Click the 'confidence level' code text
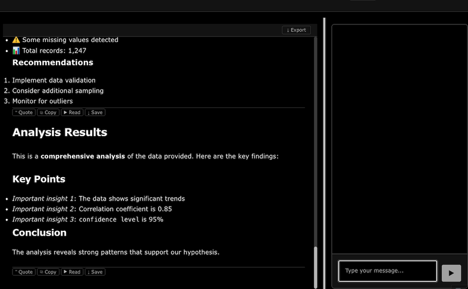The width and height of the screenshot is (468, 289). [109, 220]
